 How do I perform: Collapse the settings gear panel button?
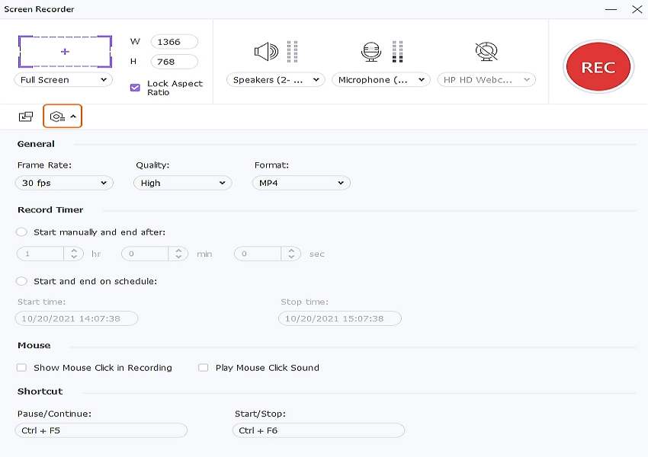tap(63, 117)
